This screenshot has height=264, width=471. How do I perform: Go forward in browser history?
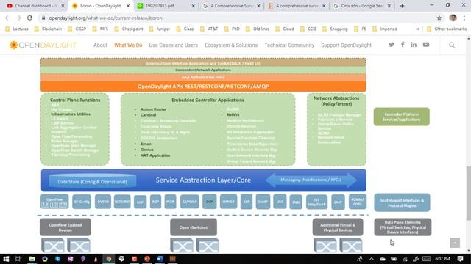pyautogui.click(x=18, y=18)
